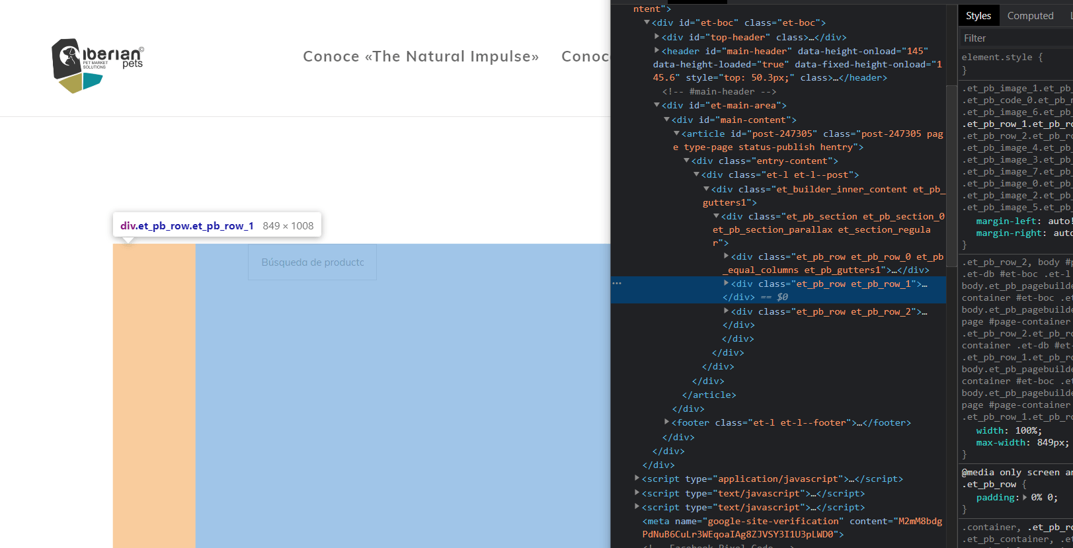The height and width of the screenshot is (548, 1073).
Task: Expand the footer et-l--footer node
Action: tap(666, 422)
